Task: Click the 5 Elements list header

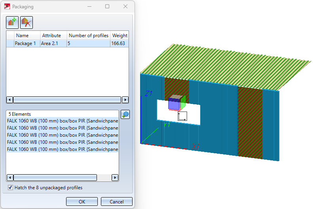Action: pyautogui.click(x=19, y=114)
